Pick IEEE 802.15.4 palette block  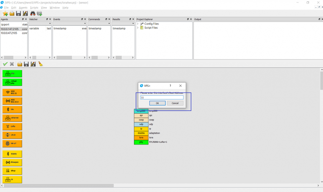click(12, 101)
